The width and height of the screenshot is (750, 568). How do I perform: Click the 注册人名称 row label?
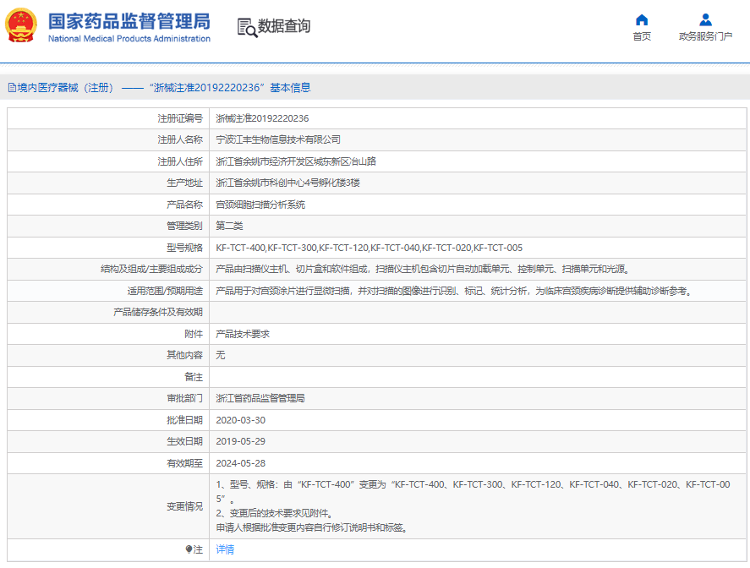coord(180,139)
